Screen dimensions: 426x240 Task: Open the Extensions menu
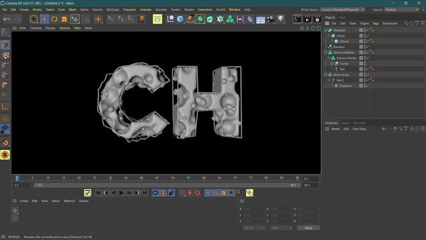[x=205, y=9]
